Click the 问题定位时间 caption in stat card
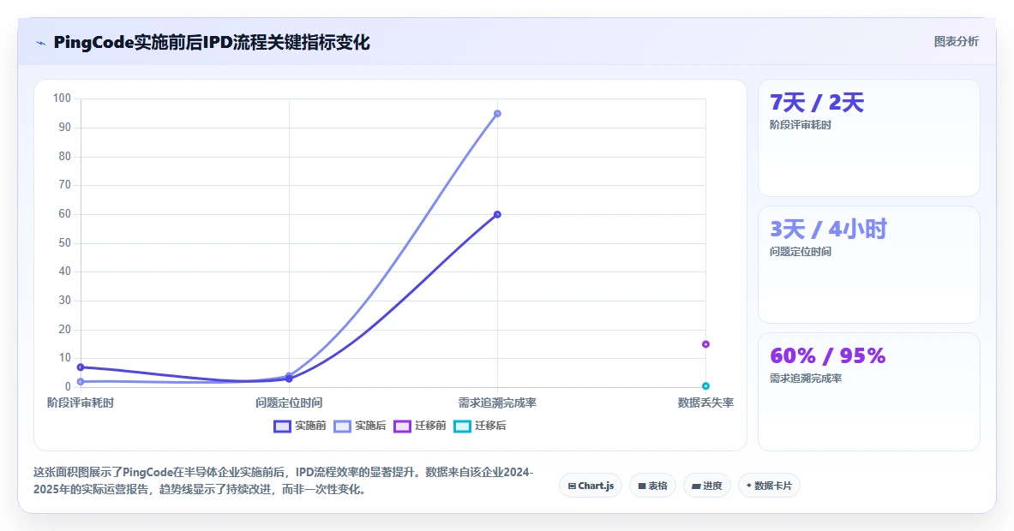The width and height of the screenshot is (1014, 531). (x=801, y=251)
